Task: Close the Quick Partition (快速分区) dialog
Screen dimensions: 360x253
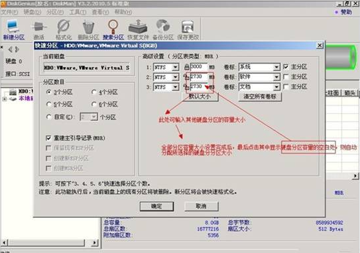Action: tap(320, 46)
